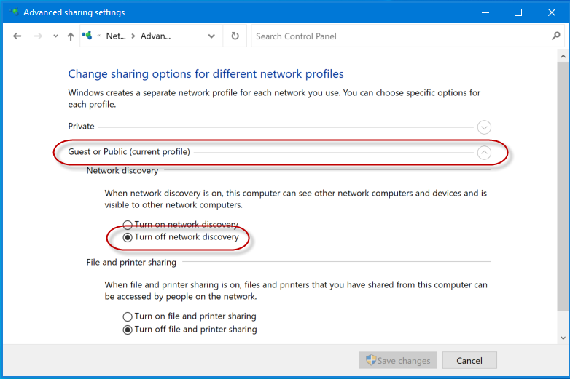Click the magnifier icon in the search box
This screenshot has height=379, width=570.
555,36
